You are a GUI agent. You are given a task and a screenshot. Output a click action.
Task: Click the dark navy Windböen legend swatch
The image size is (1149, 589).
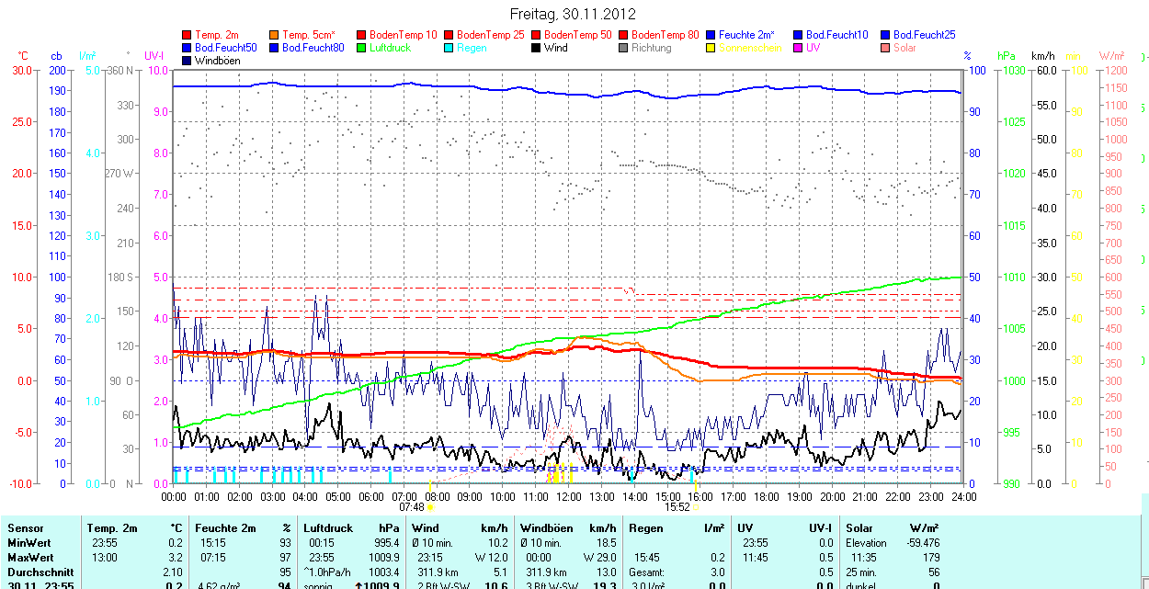(x=188, y=61)
